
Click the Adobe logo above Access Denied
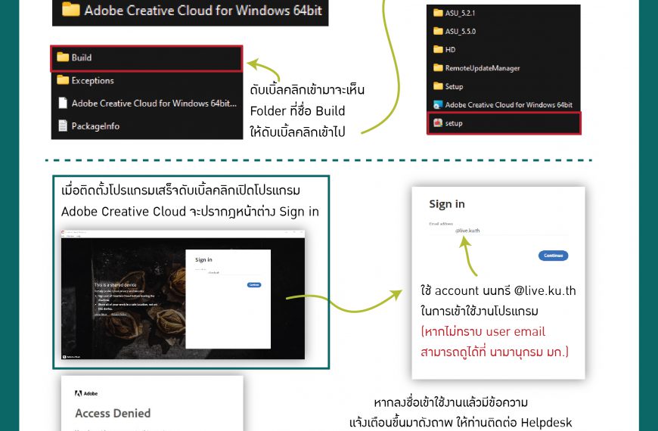pos(86,393)
